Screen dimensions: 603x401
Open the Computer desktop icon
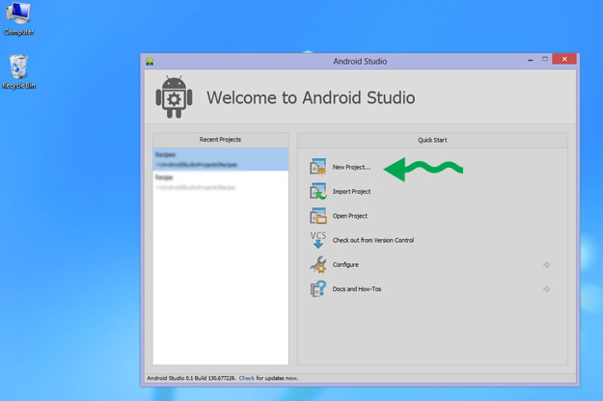click(18, 18)
